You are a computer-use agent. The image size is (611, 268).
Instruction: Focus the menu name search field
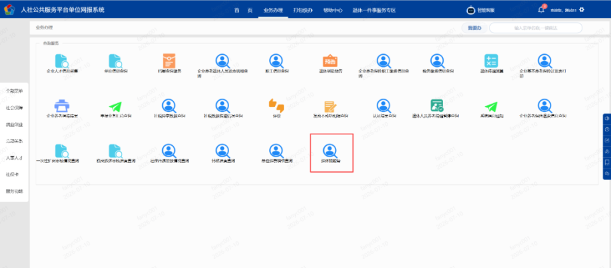536,28
